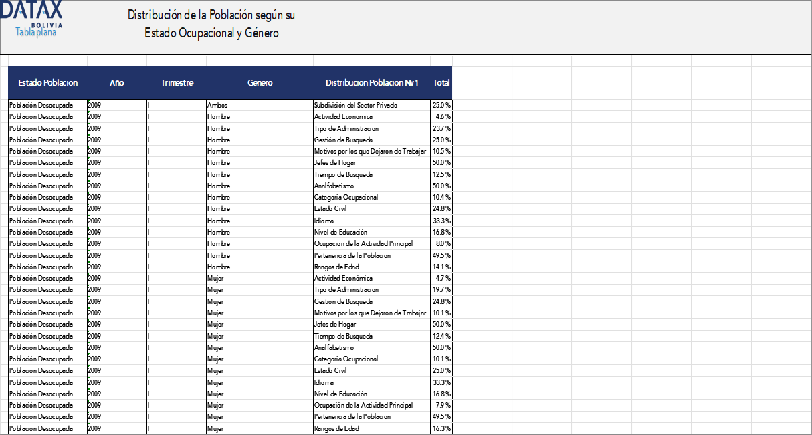Select Estado Civil in the 24.8 % row
Screen dimensions: 812x435
pos(372,208)
